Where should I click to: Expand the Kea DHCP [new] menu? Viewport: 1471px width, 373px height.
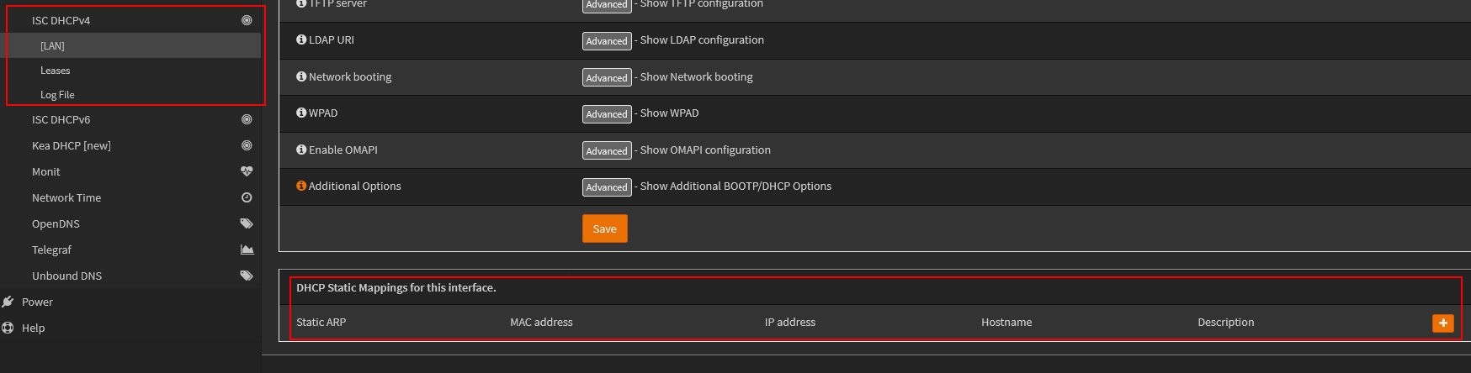(x=130, y=145)
